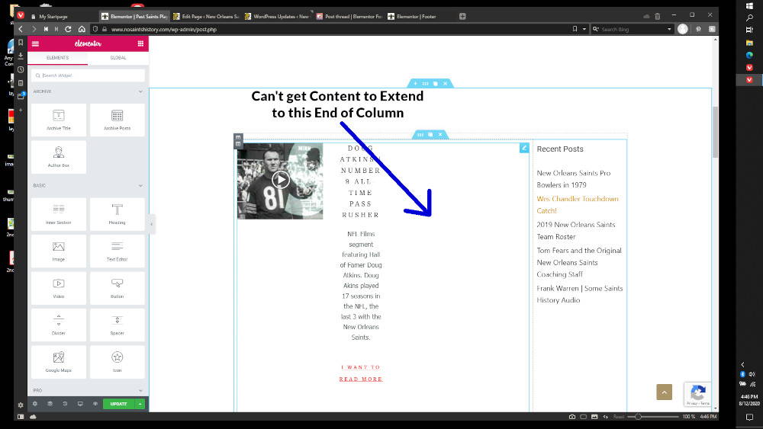
Task: Open the Elementor History icon
Action: coord(65,404)
